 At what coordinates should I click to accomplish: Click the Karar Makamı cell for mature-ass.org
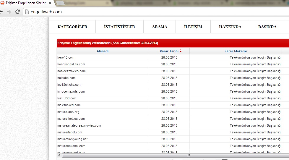point(236,112)
